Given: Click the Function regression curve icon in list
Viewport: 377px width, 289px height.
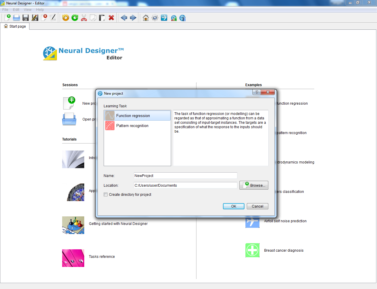Looking at the screenshot, I should tap(110, 116).
